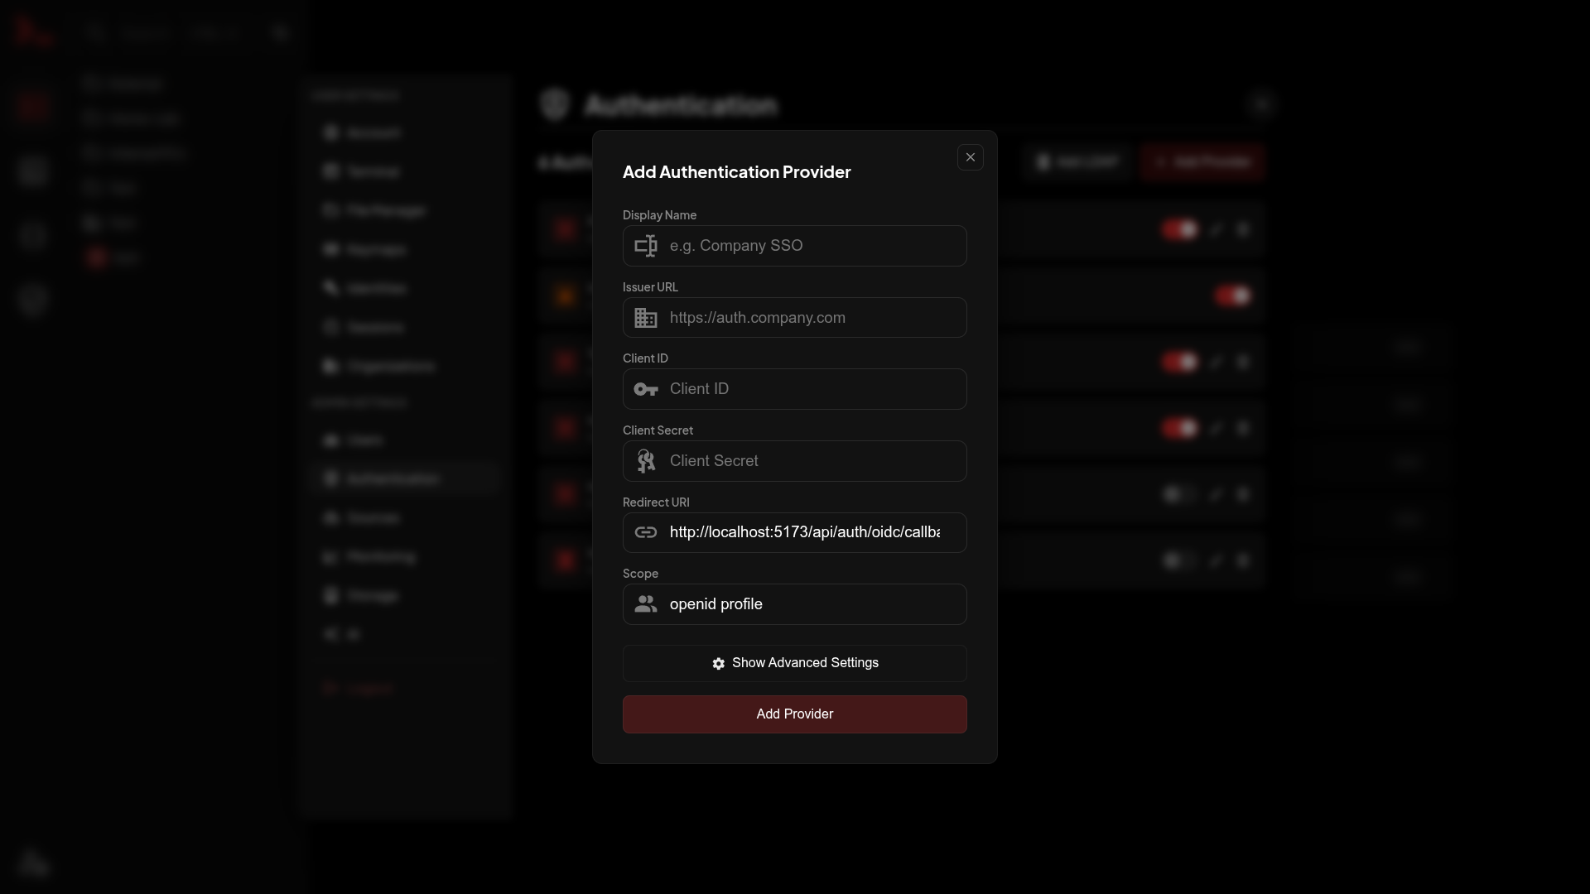
Task: Click the building icon inside Issuer URL field
Action: [647, 318]
